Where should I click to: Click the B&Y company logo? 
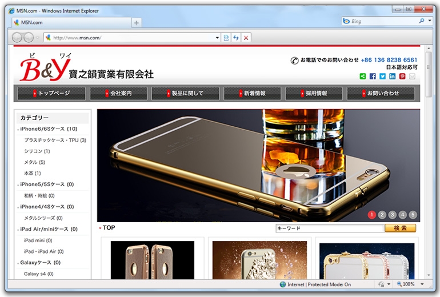[x=86, y=67]
